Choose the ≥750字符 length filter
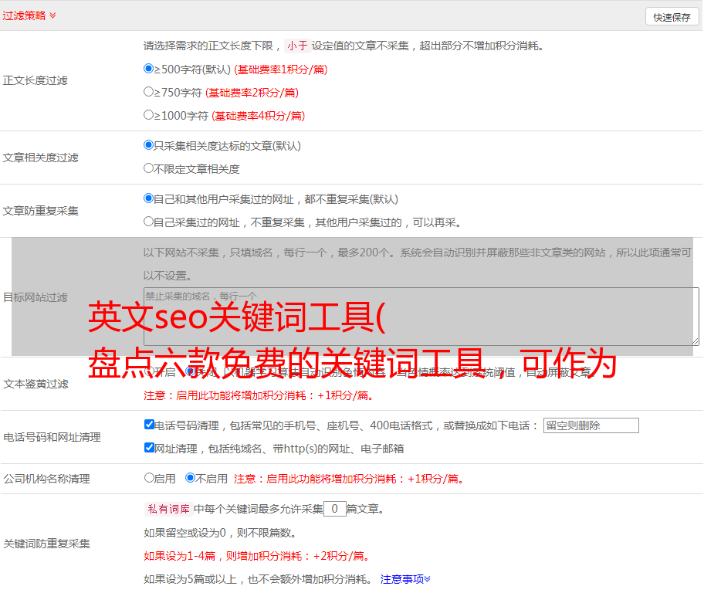The height and width of the screenshot is (593, 704). point(149,92)
